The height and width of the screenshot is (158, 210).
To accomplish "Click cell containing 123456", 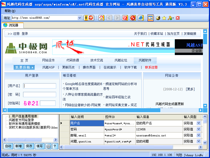I will click(x=159, y=129).
